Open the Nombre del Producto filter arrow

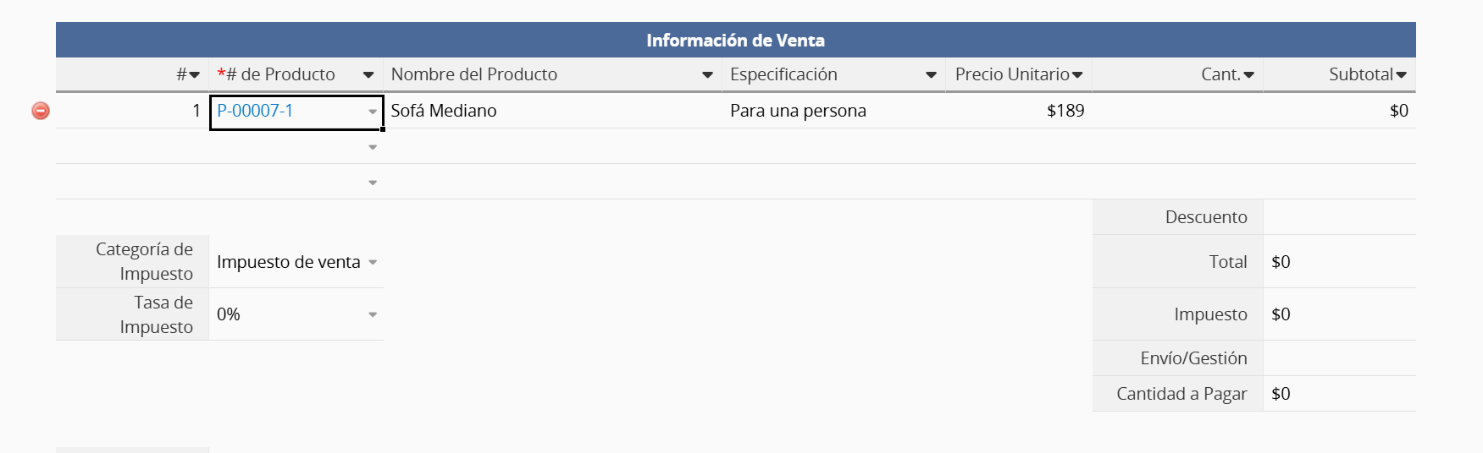point(707,75)
